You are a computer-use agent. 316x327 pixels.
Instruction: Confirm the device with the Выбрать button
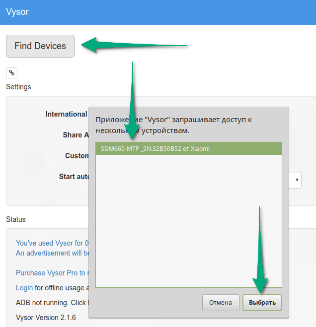click(262, 303)
